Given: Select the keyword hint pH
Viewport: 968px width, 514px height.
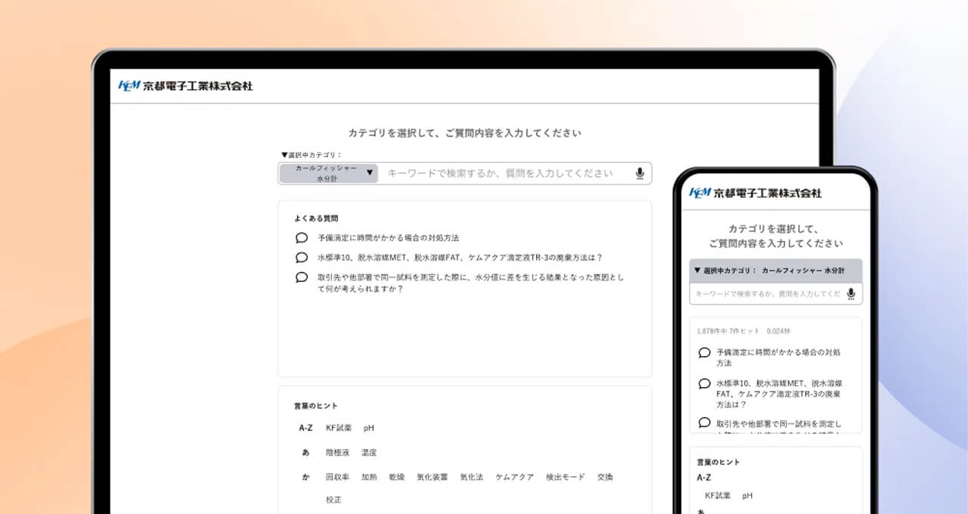Looking at the screenshot, I should click(x=370, y=427).
